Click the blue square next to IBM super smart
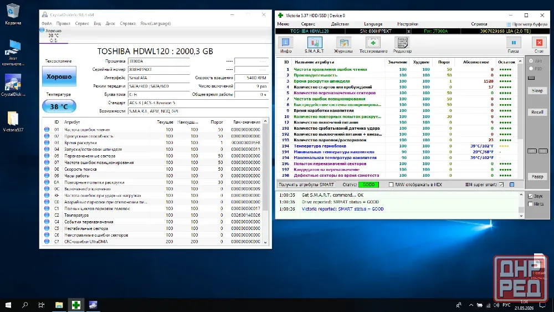 tap(512, 185)
